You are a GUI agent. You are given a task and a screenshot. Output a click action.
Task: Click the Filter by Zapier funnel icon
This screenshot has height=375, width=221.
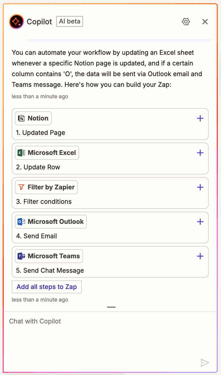point(21,187)
